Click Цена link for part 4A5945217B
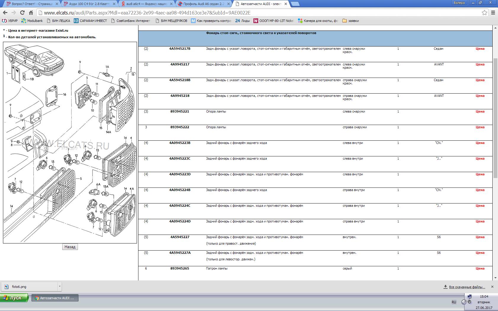The height and width of the screenshot is (311, 498). click(480, 49)
